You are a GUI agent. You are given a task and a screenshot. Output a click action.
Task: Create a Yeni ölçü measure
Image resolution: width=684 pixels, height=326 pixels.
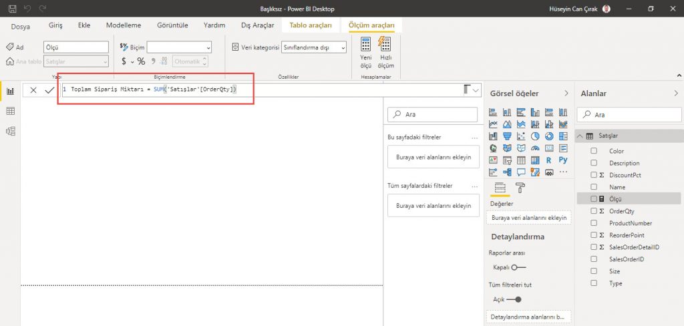[365, 53]
